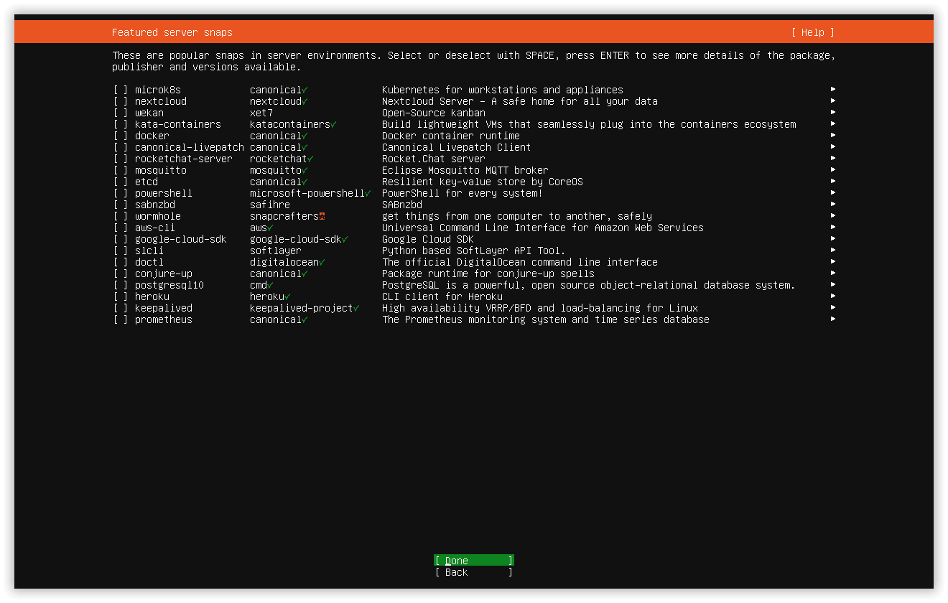
Task: Open details arrow for slcli row
Action: click(833, 250)
